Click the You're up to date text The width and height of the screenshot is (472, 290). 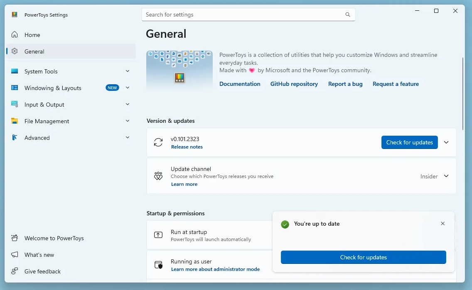click(317, 224)
